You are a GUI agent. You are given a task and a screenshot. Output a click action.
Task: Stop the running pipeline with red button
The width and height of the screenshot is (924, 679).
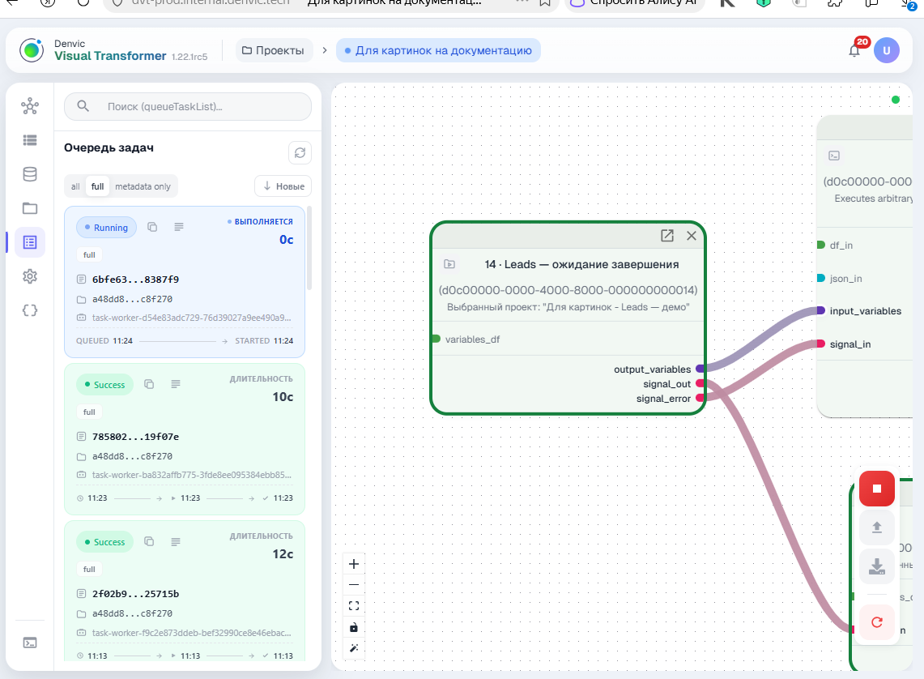[877, 489]
